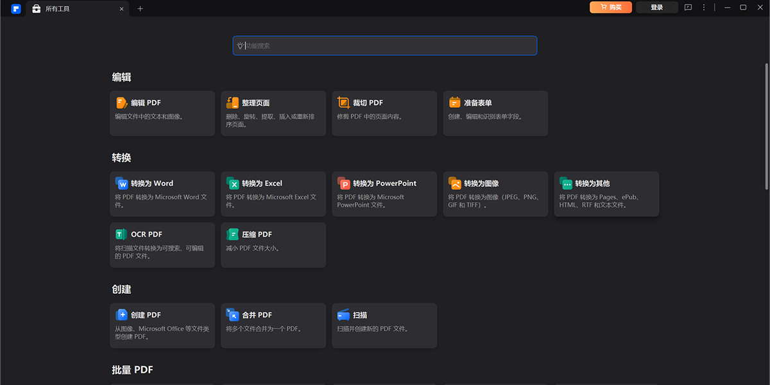Open the 准备表单 form icon
This screenshot has height=385, width=770.
pyautogui.click(x=455, y=103)
